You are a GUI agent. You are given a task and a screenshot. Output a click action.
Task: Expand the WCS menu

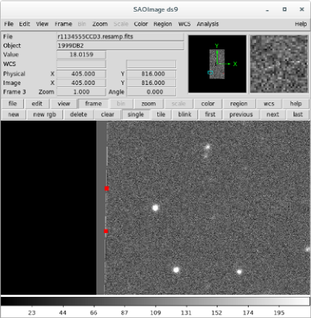pos(184,24)
